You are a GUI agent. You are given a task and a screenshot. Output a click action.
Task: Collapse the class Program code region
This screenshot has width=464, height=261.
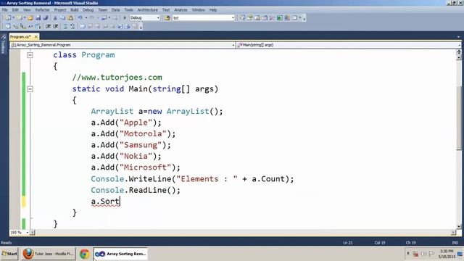(30, 55)
